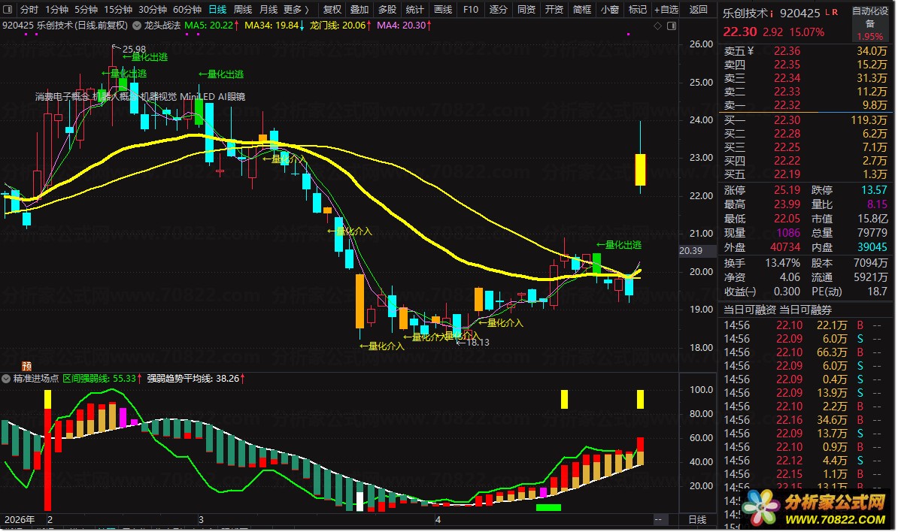Expand the 精准进场点 indicator chevron
Screen dimensions: 898x532
(6, 378)
